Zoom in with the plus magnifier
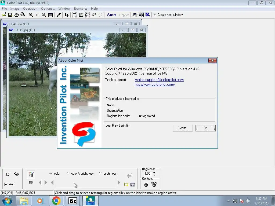275x206 pixels. pos(31,15)
